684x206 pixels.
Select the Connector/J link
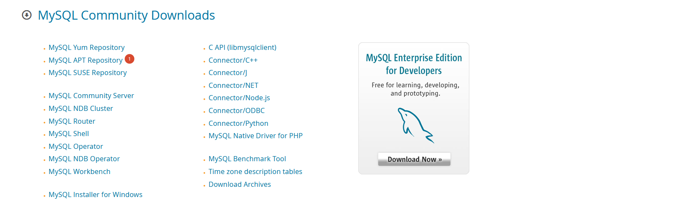tap(228, 73)
